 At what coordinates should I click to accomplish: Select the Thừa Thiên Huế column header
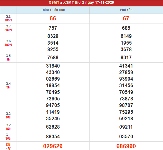(53, 10)
